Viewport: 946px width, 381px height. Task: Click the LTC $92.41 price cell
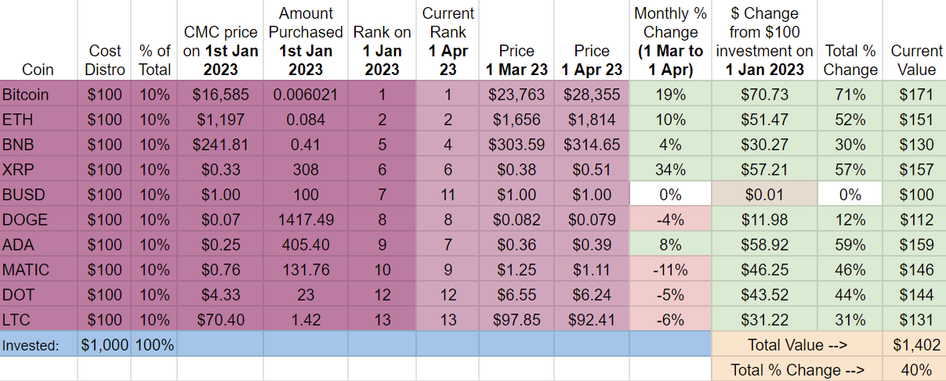click(x=591, y=320)
